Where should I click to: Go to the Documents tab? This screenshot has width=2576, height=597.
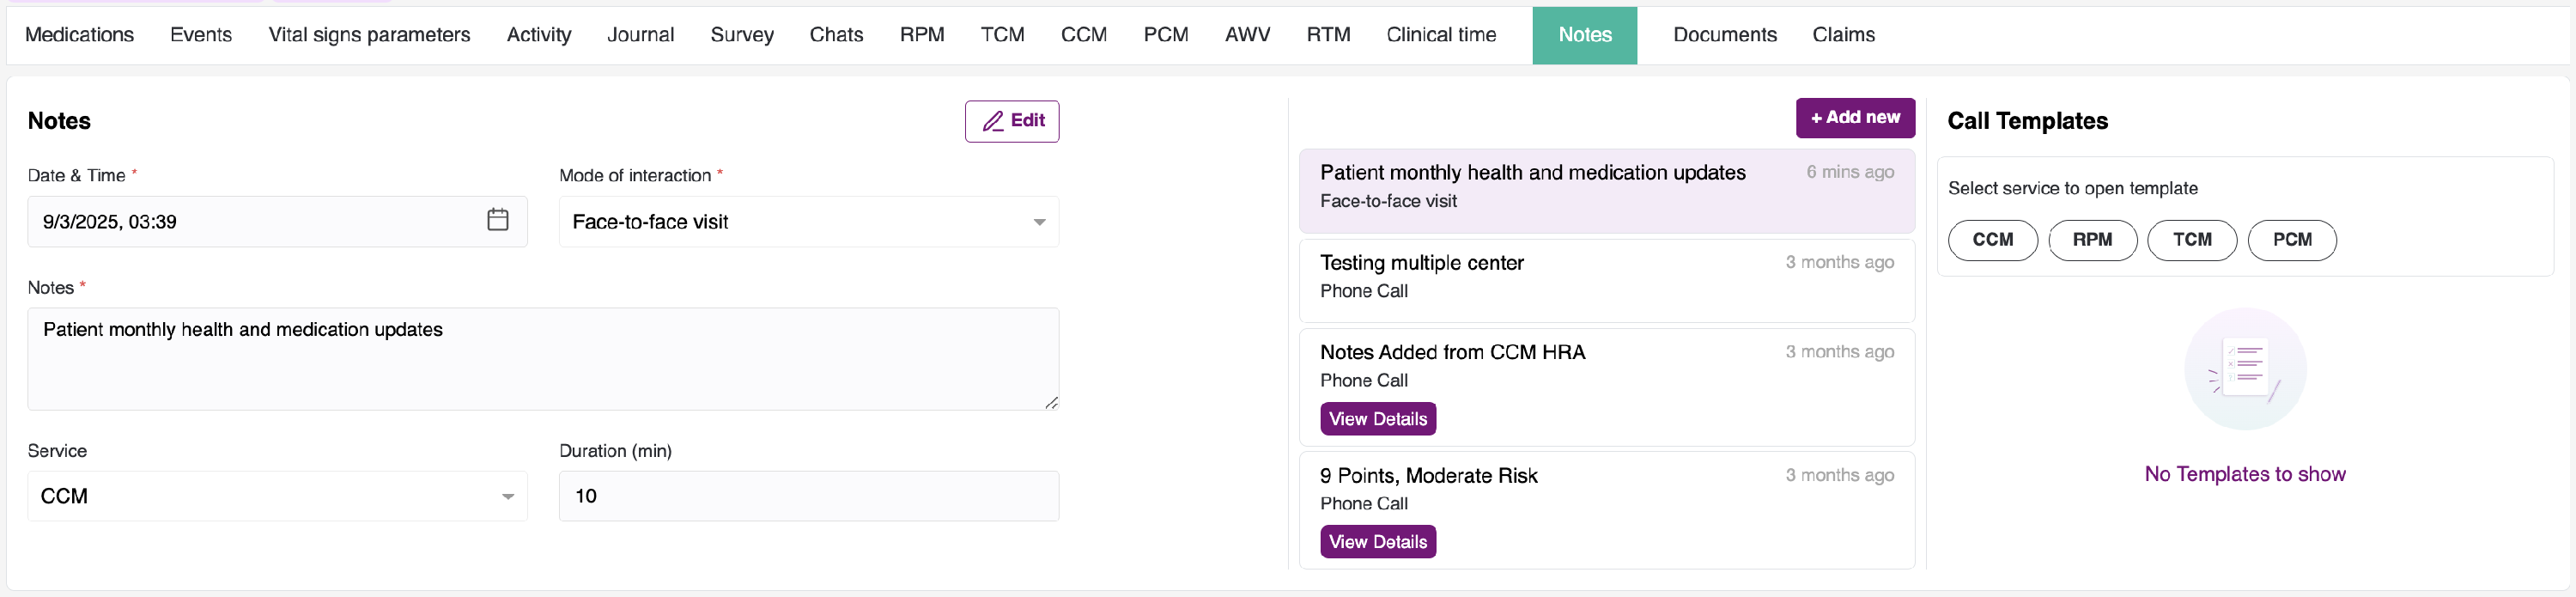tap(1724, 35)
